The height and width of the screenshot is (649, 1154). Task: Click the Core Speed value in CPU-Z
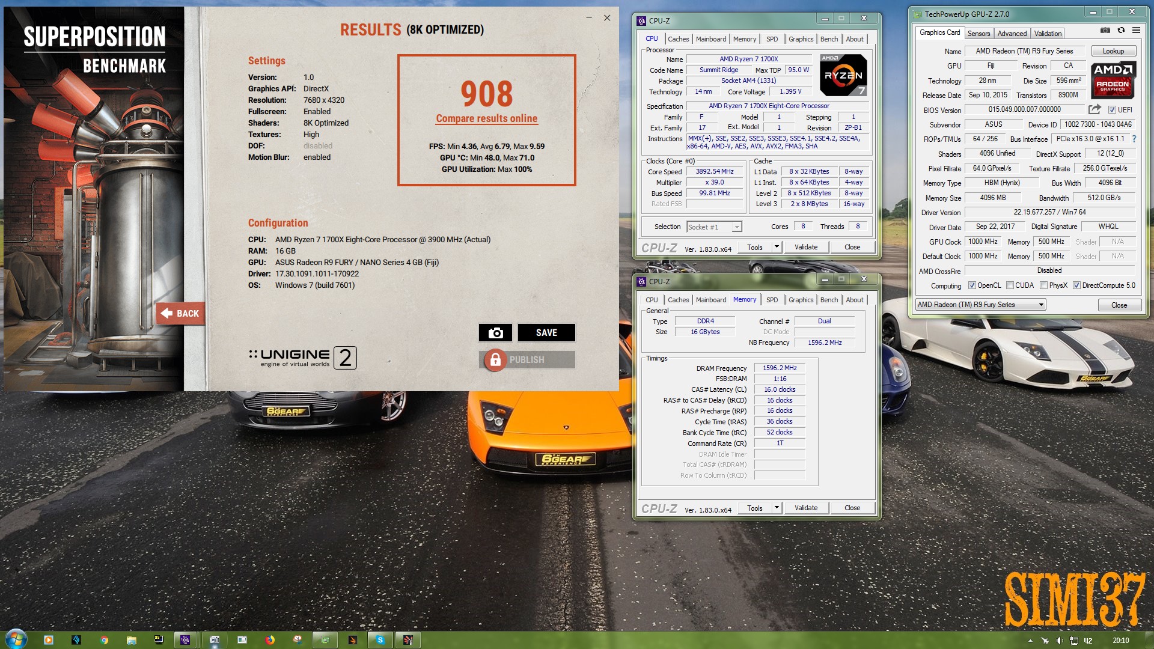coord(715,171)
